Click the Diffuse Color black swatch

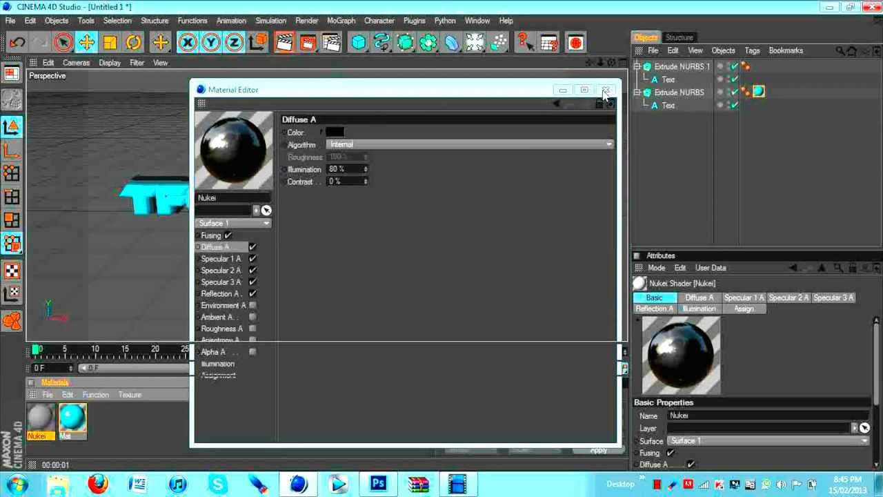(335, 132)
